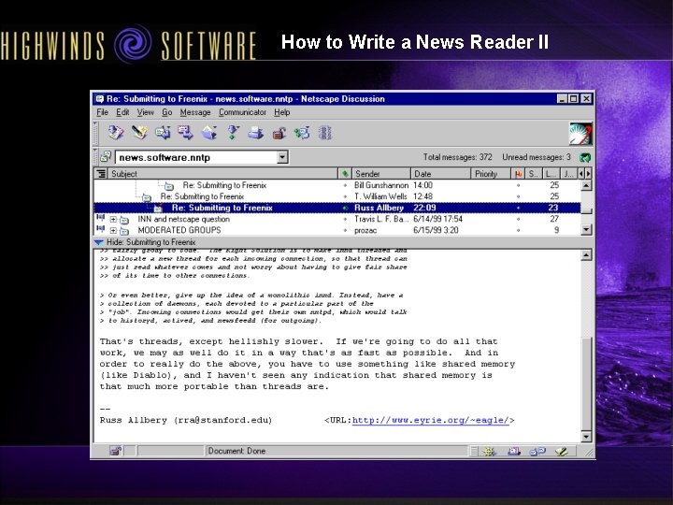Screen dimensions: 673x505
Task: Click the Get Msg toolbar icon
Action: [x=116, y=132]
